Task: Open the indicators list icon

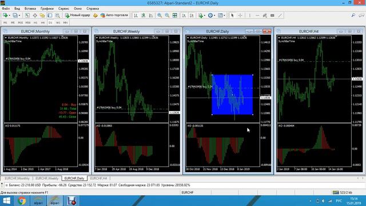Action: click(x=201, y=15)
